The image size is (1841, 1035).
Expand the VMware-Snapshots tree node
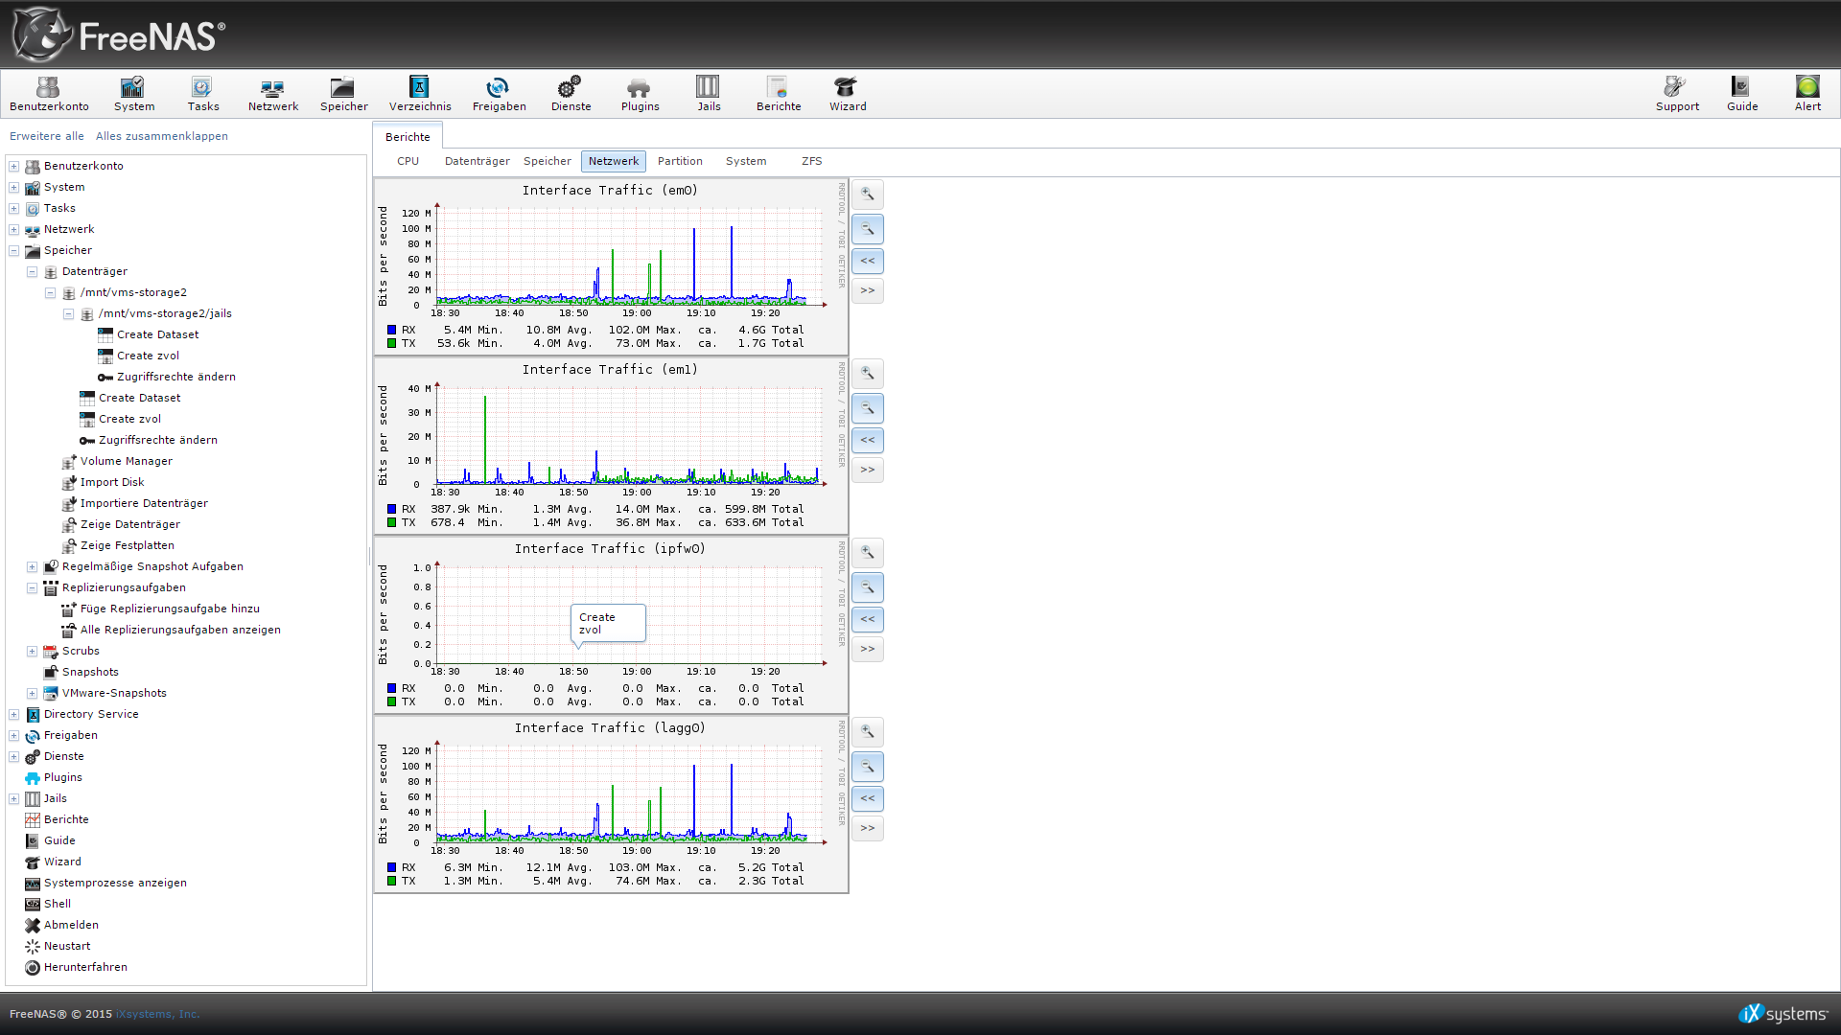tap(33, 693)
